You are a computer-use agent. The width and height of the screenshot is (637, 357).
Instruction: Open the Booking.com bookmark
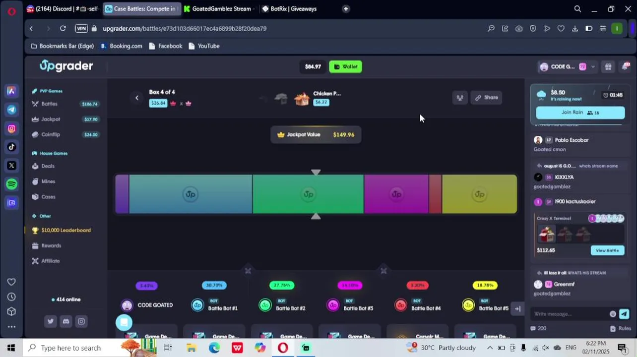pos(121,46)
